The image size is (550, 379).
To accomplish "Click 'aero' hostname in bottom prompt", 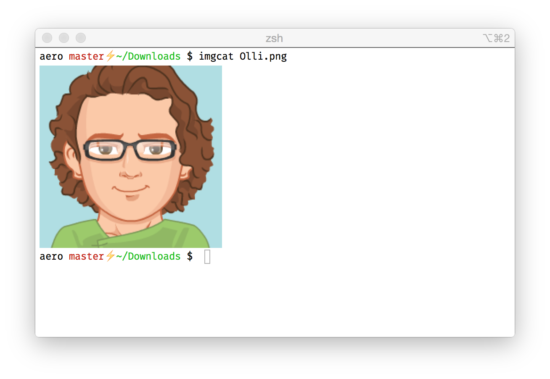I will coord(51,256).
